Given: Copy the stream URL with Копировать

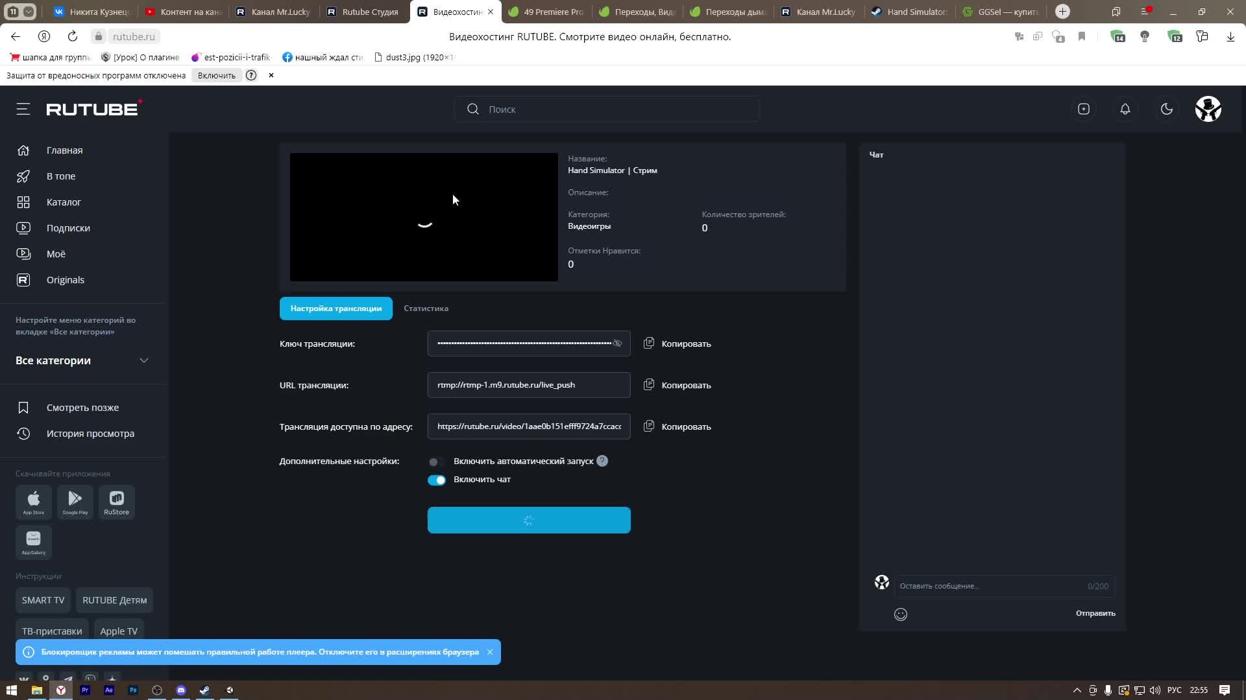Looking at the screenshot, I should 678,385.
